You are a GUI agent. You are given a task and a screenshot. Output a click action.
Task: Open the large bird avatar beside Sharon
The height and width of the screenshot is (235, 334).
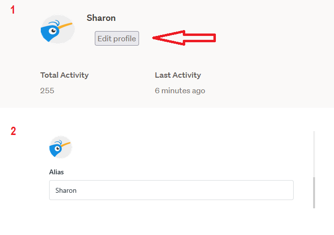click(x=58, y=29)
